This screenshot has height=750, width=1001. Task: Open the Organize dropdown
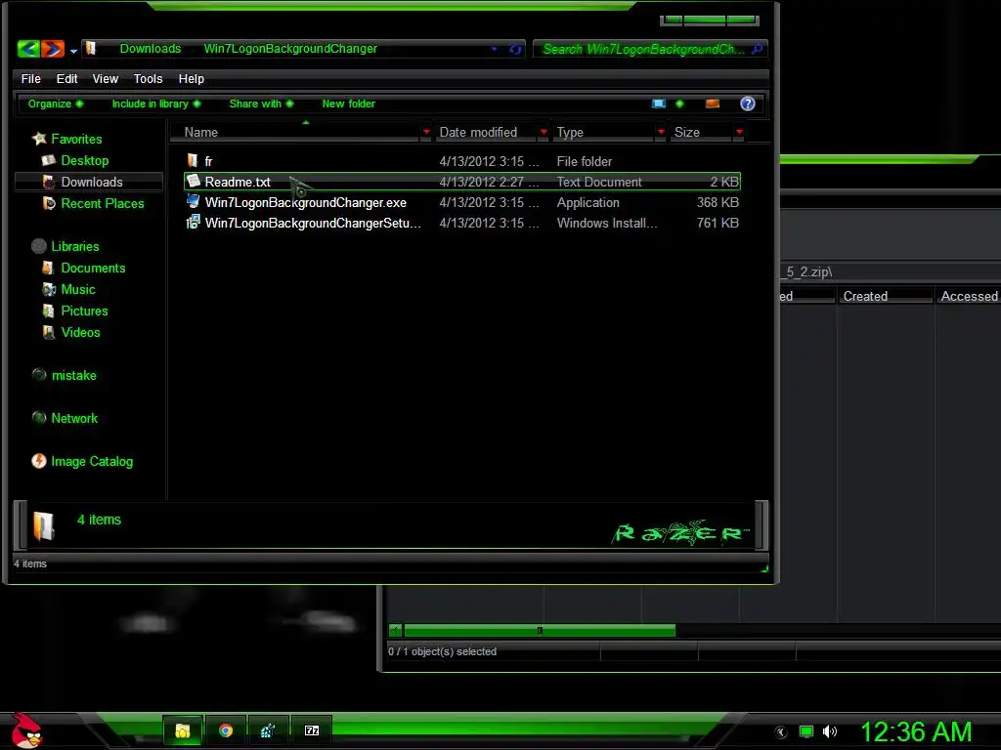coord(56,104)
